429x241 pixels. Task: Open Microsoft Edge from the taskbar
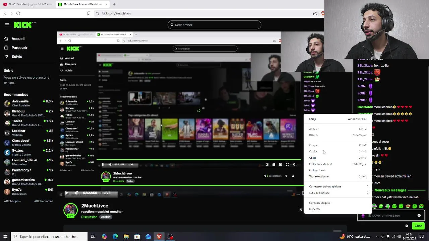(x=115, y=237)
